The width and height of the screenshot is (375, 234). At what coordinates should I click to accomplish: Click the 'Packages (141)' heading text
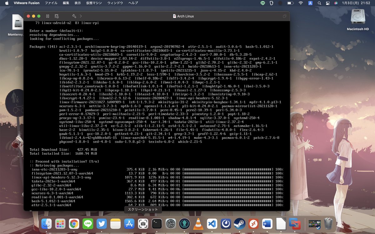pyautogui.click(x=43, y=46)
